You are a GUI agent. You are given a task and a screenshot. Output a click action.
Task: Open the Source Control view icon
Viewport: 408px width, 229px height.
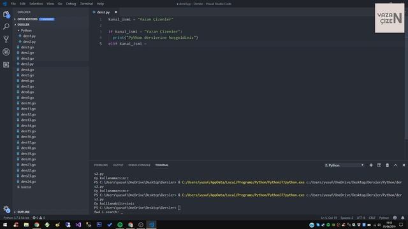(6, 39)
